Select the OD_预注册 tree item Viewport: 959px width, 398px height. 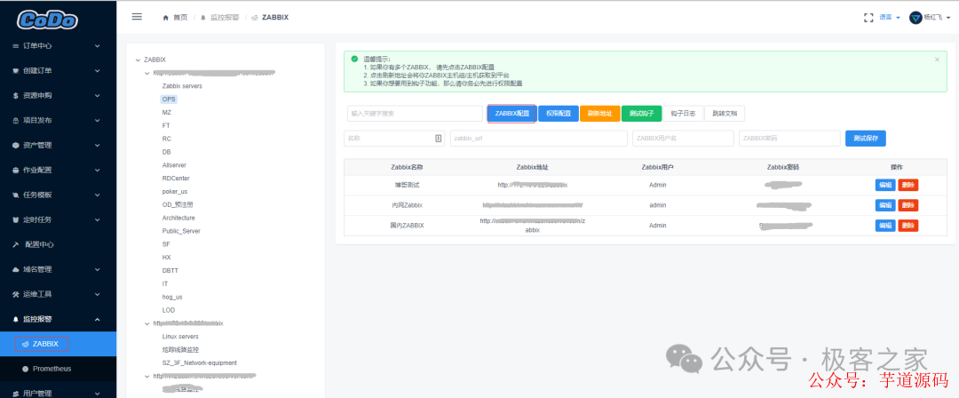point(177,204)
